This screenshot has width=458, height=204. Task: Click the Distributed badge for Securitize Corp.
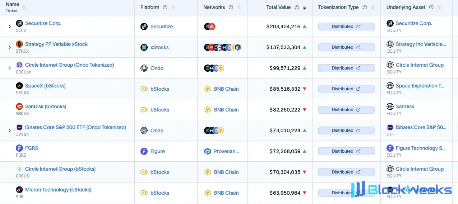346,27
